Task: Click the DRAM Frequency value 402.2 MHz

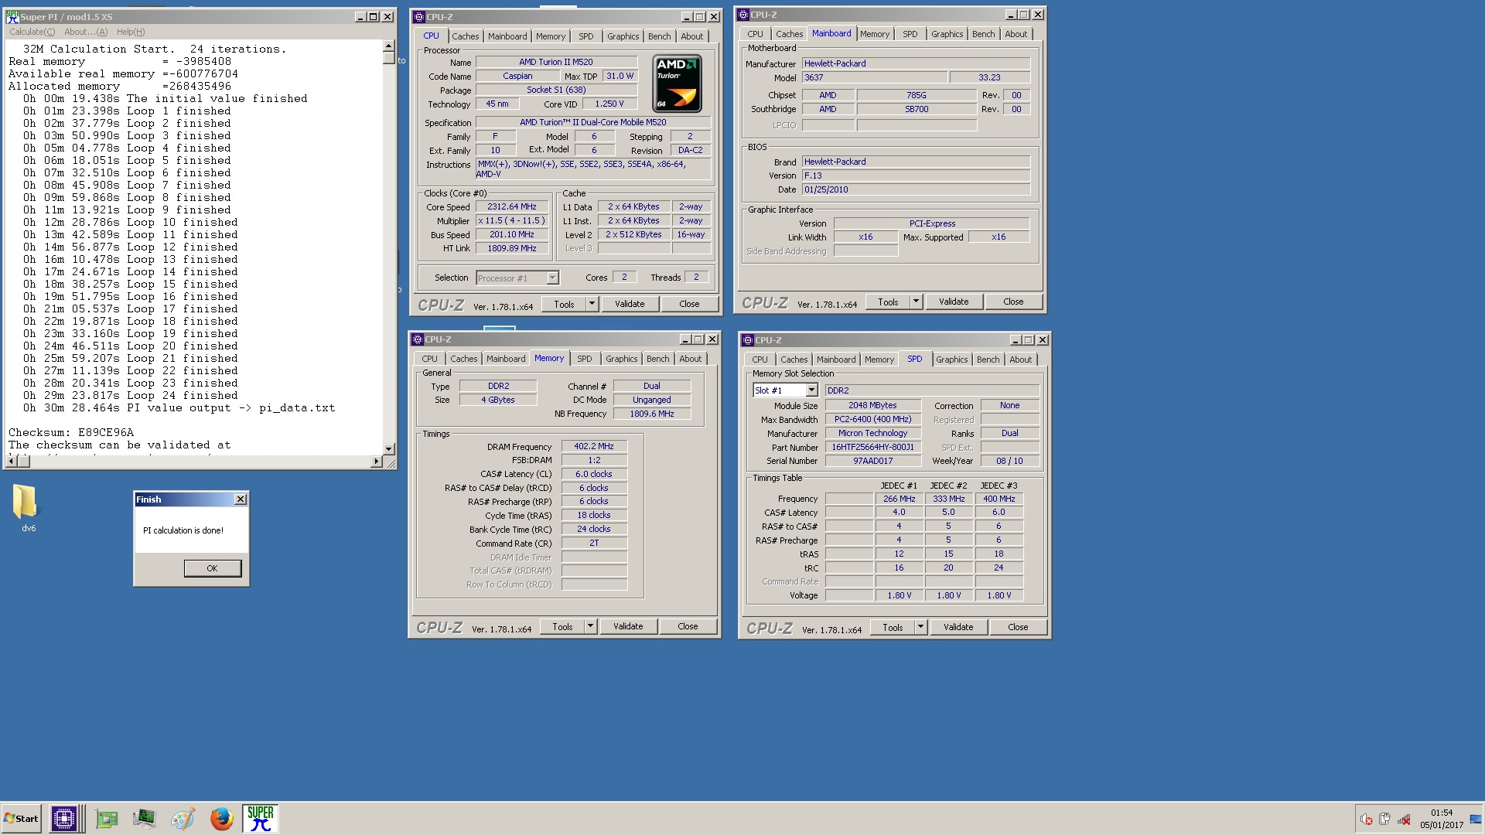Action: tap(593, 446)
